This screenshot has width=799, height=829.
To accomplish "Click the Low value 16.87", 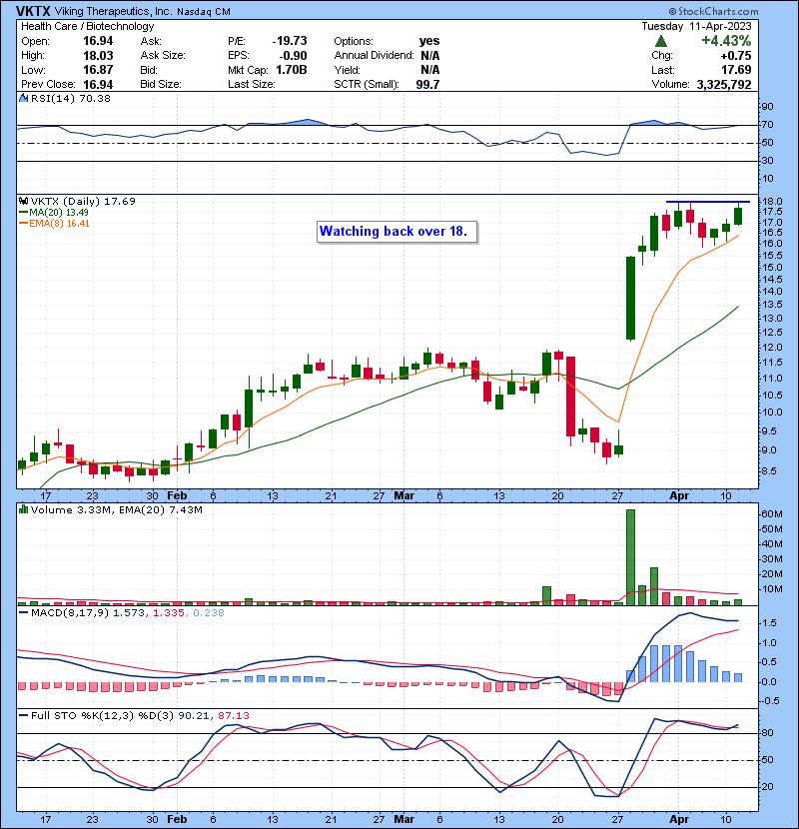I will coord(98,70).
